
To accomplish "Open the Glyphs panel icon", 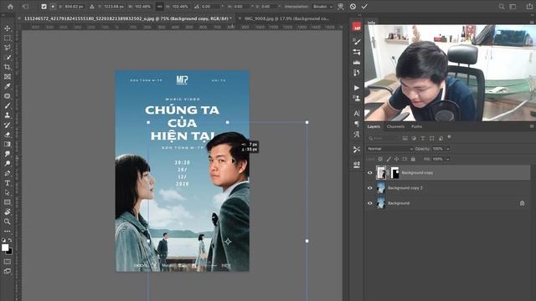I will pos(357,135).
